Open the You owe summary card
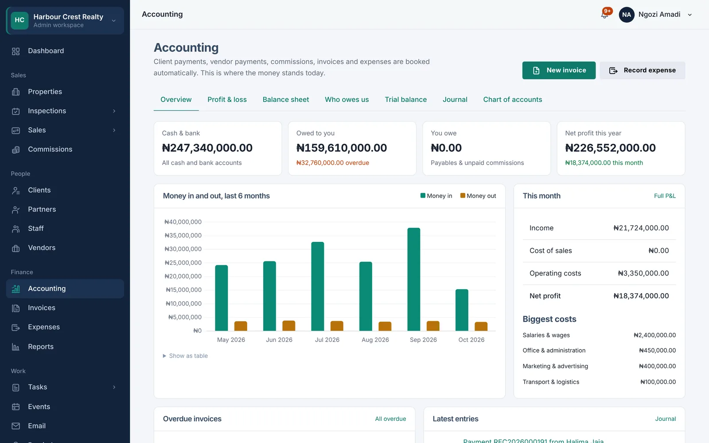The width and height of the screenshot is (709, 443). pos(487,148)
